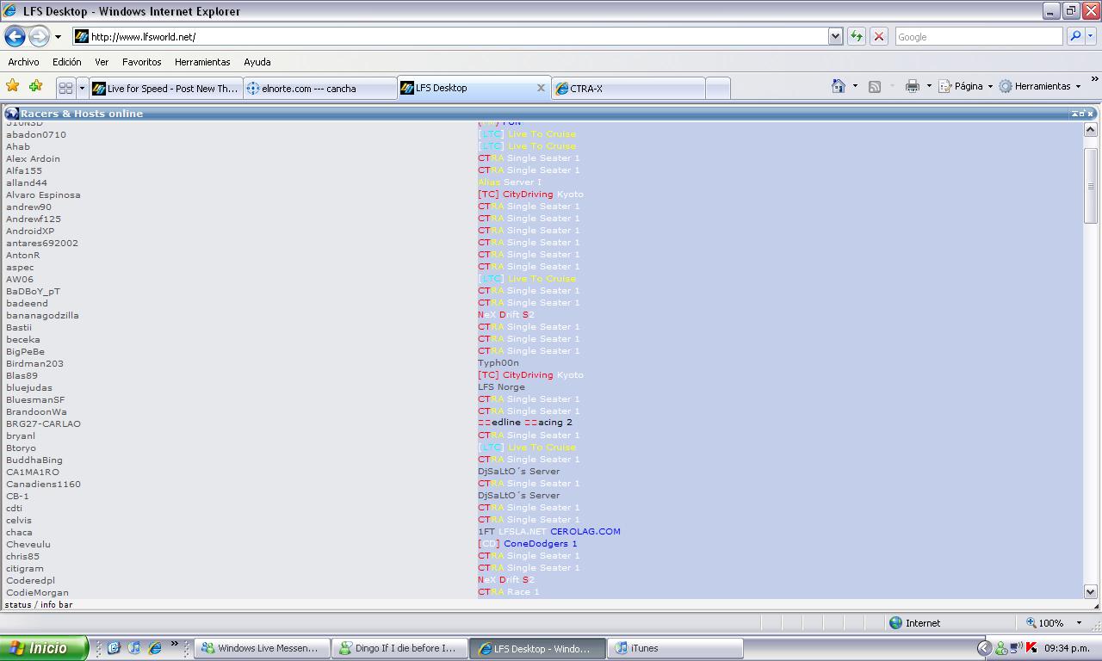
Task: Open the Favoritos menu
Action: pos(142,62)
